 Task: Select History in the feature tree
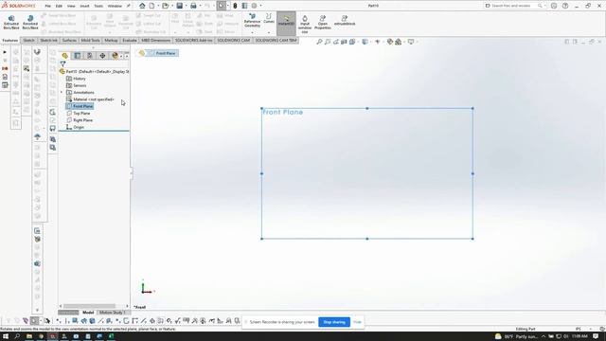80,79
